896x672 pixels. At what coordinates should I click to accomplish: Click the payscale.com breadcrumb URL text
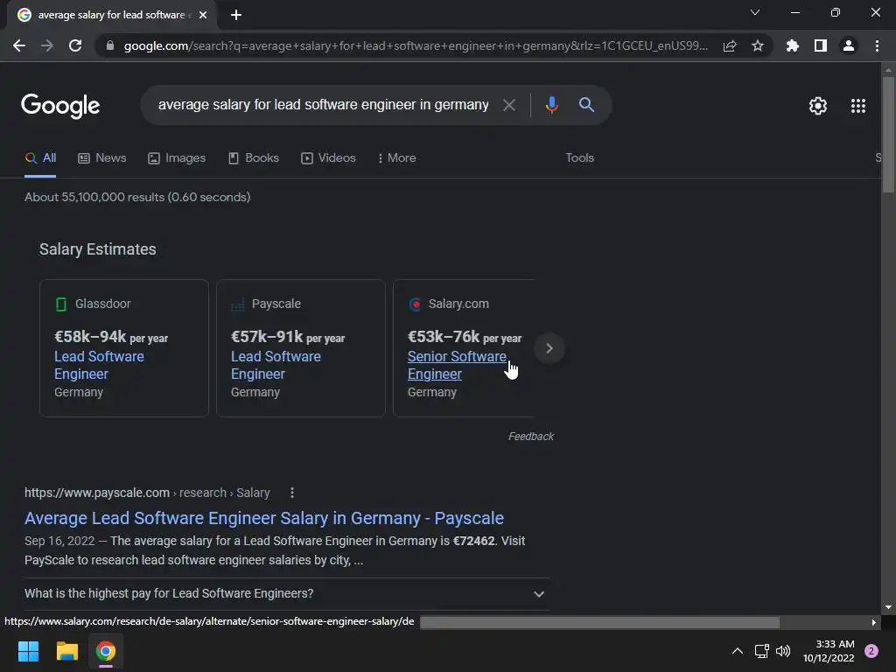click(x=147, y=493)
